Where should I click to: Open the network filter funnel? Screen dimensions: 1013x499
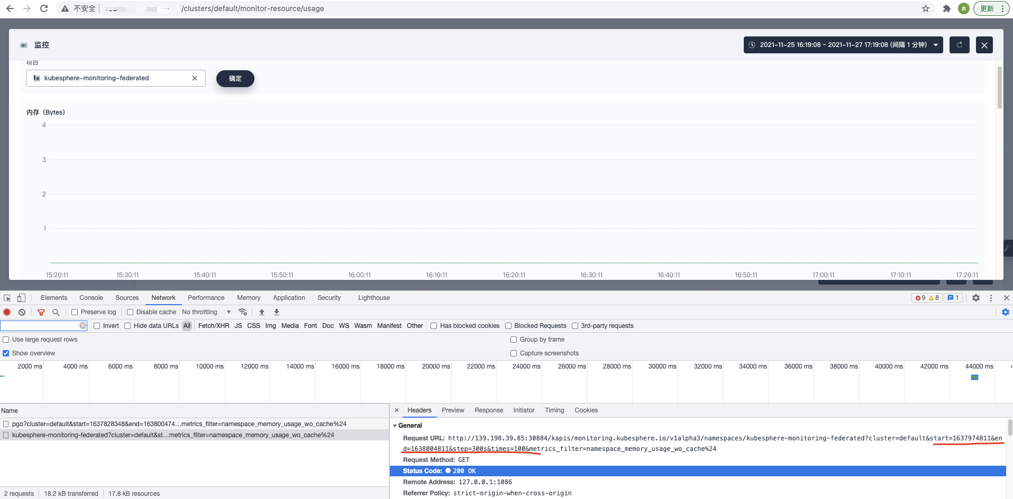[41, 312]
